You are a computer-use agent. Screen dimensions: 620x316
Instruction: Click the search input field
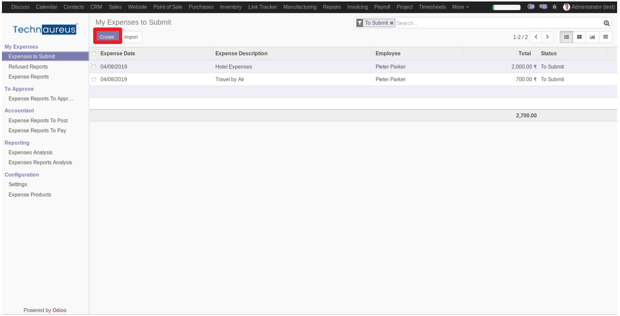pyautogui.click(x=498, y=23)
